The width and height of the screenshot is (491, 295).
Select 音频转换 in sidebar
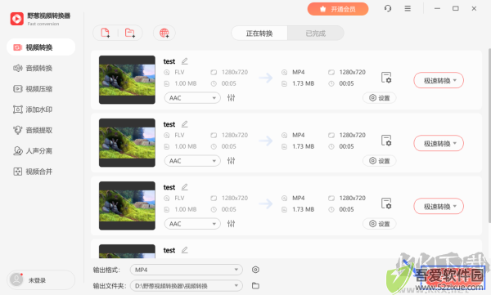coord(41,68)
